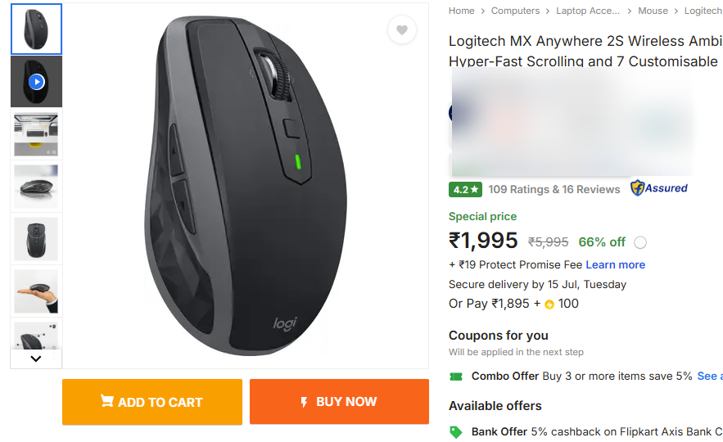The height and width of the screenshot is (442, 723).
Task: Select the first mouse thumbnail image
Action: [x=36, y=29]
